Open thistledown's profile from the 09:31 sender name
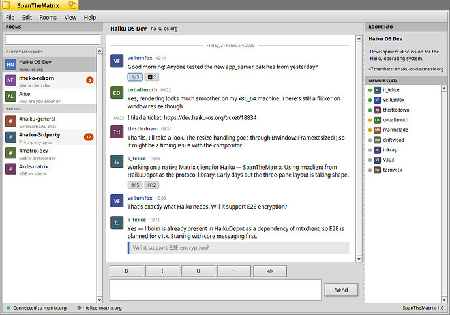450x315 pixels. pos(143,129)
